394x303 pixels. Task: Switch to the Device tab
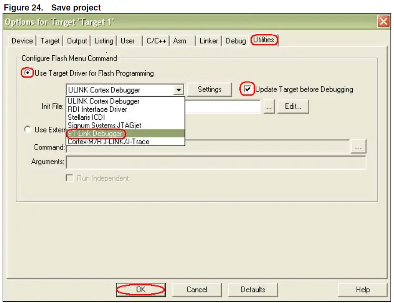click(22, 40)
